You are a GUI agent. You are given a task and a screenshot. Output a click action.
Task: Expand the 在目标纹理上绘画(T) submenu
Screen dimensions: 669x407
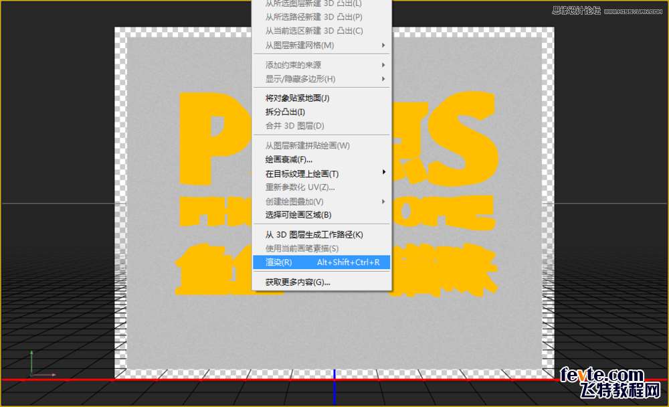322,173
